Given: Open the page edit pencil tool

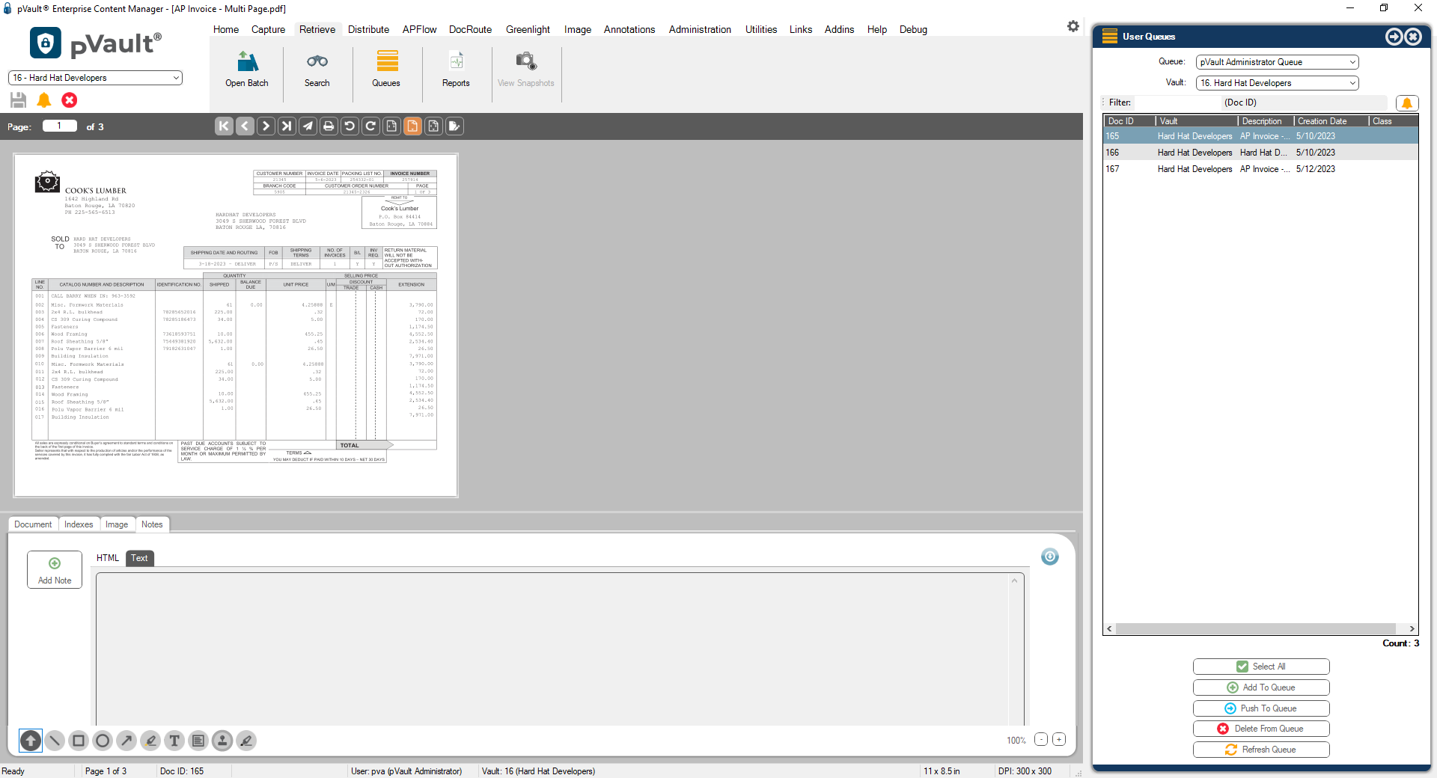Looking at the screenshot, I should (x=454, y=126).
